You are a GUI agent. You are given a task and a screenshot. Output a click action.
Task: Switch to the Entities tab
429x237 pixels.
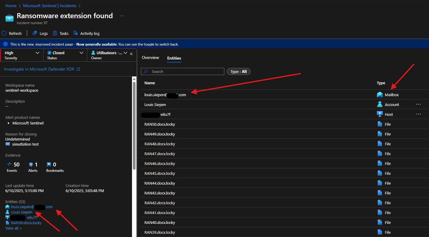click(x=174, y=58)
